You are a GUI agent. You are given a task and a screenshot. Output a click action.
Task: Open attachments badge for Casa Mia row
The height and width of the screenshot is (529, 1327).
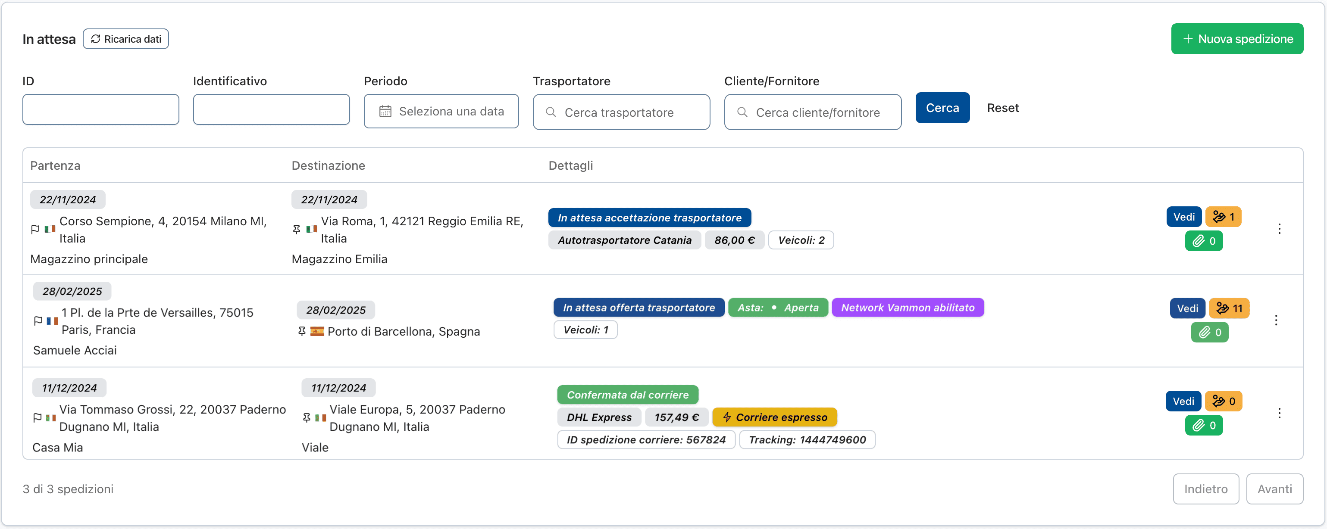tap(1203, 426)
